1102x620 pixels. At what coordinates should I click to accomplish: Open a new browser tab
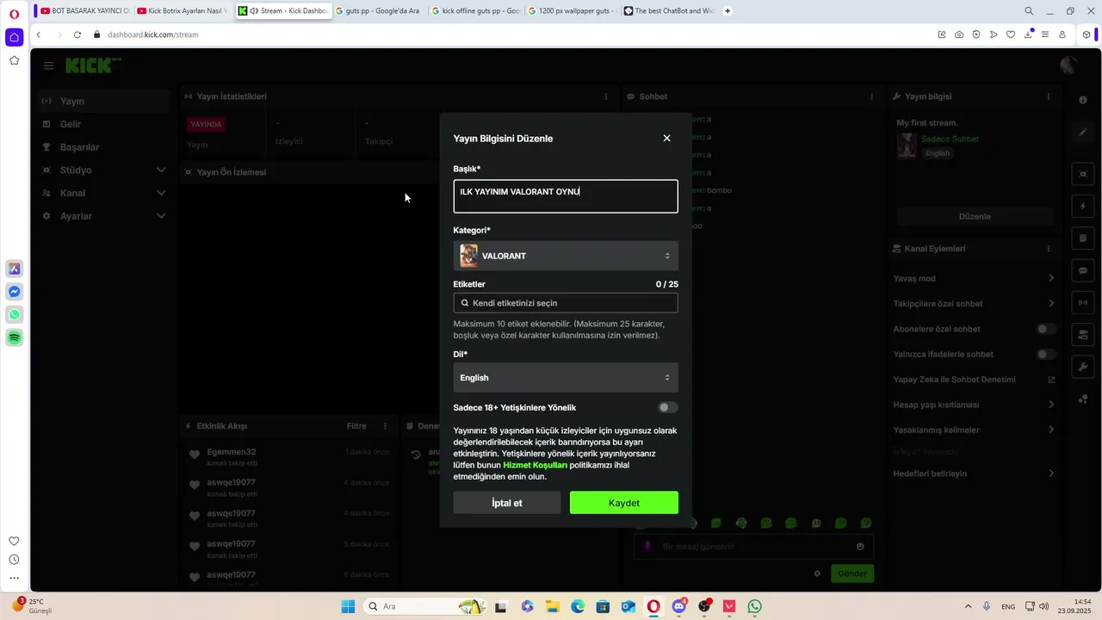pos(728,11)
